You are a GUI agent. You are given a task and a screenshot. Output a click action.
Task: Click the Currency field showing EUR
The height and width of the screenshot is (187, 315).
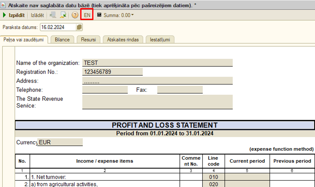click(x=60, y=142)
